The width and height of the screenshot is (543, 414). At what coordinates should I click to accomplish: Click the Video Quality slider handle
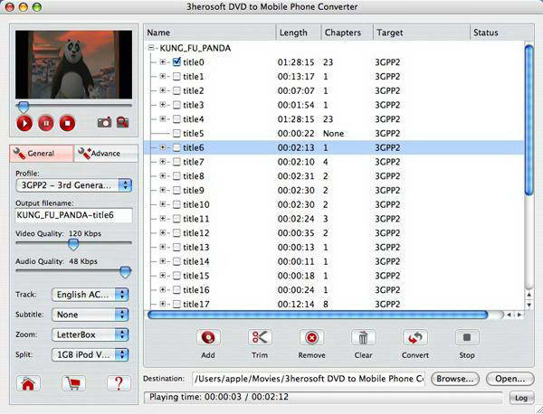(73, 243)
